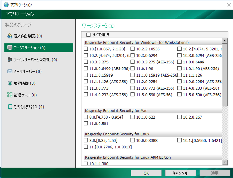Click the globe icon in title bar
Viewport: 233px width, 178px height.
(x=6, y=5)
